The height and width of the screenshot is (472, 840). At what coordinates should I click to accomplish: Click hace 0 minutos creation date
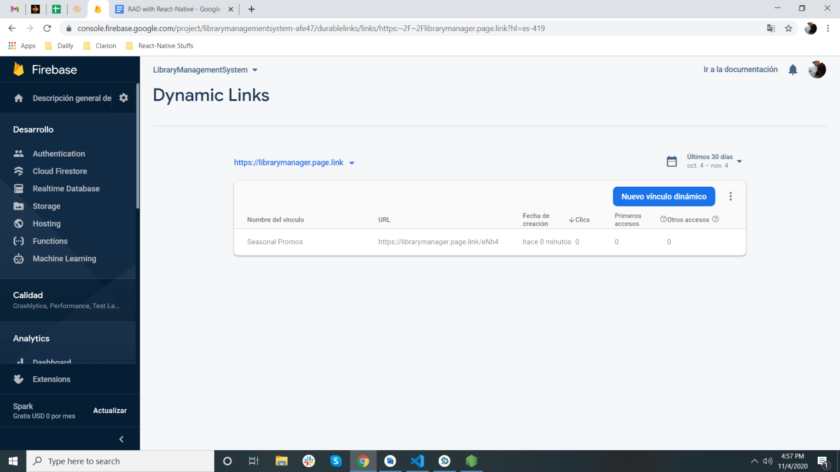pos(547,242)
